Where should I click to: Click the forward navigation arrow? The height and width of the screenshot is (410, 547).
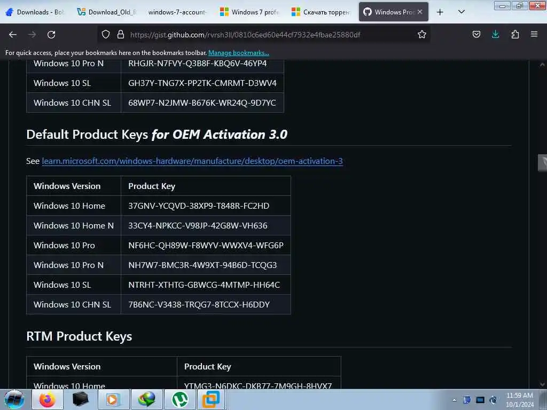tap(32, 35)
